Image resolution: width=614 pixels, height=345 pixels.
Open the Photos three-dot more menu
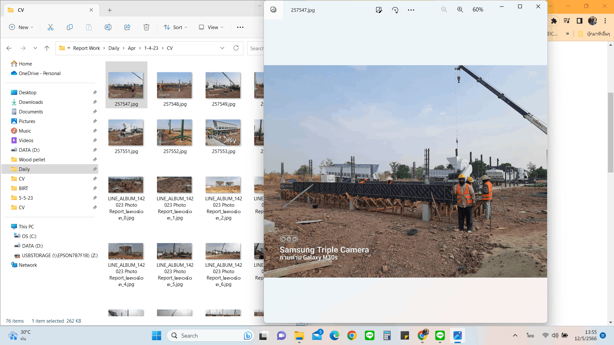[x=411, y=10]
